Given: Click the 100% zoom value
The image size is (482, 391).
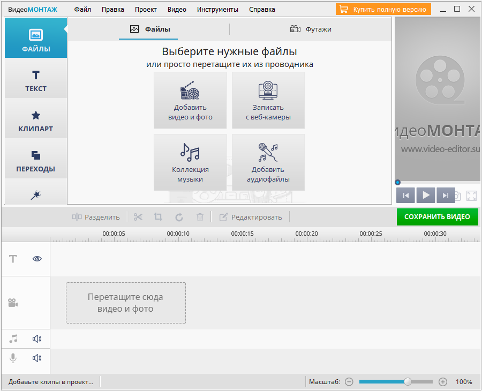Looking at the screenshot, I should pos(464,382).
